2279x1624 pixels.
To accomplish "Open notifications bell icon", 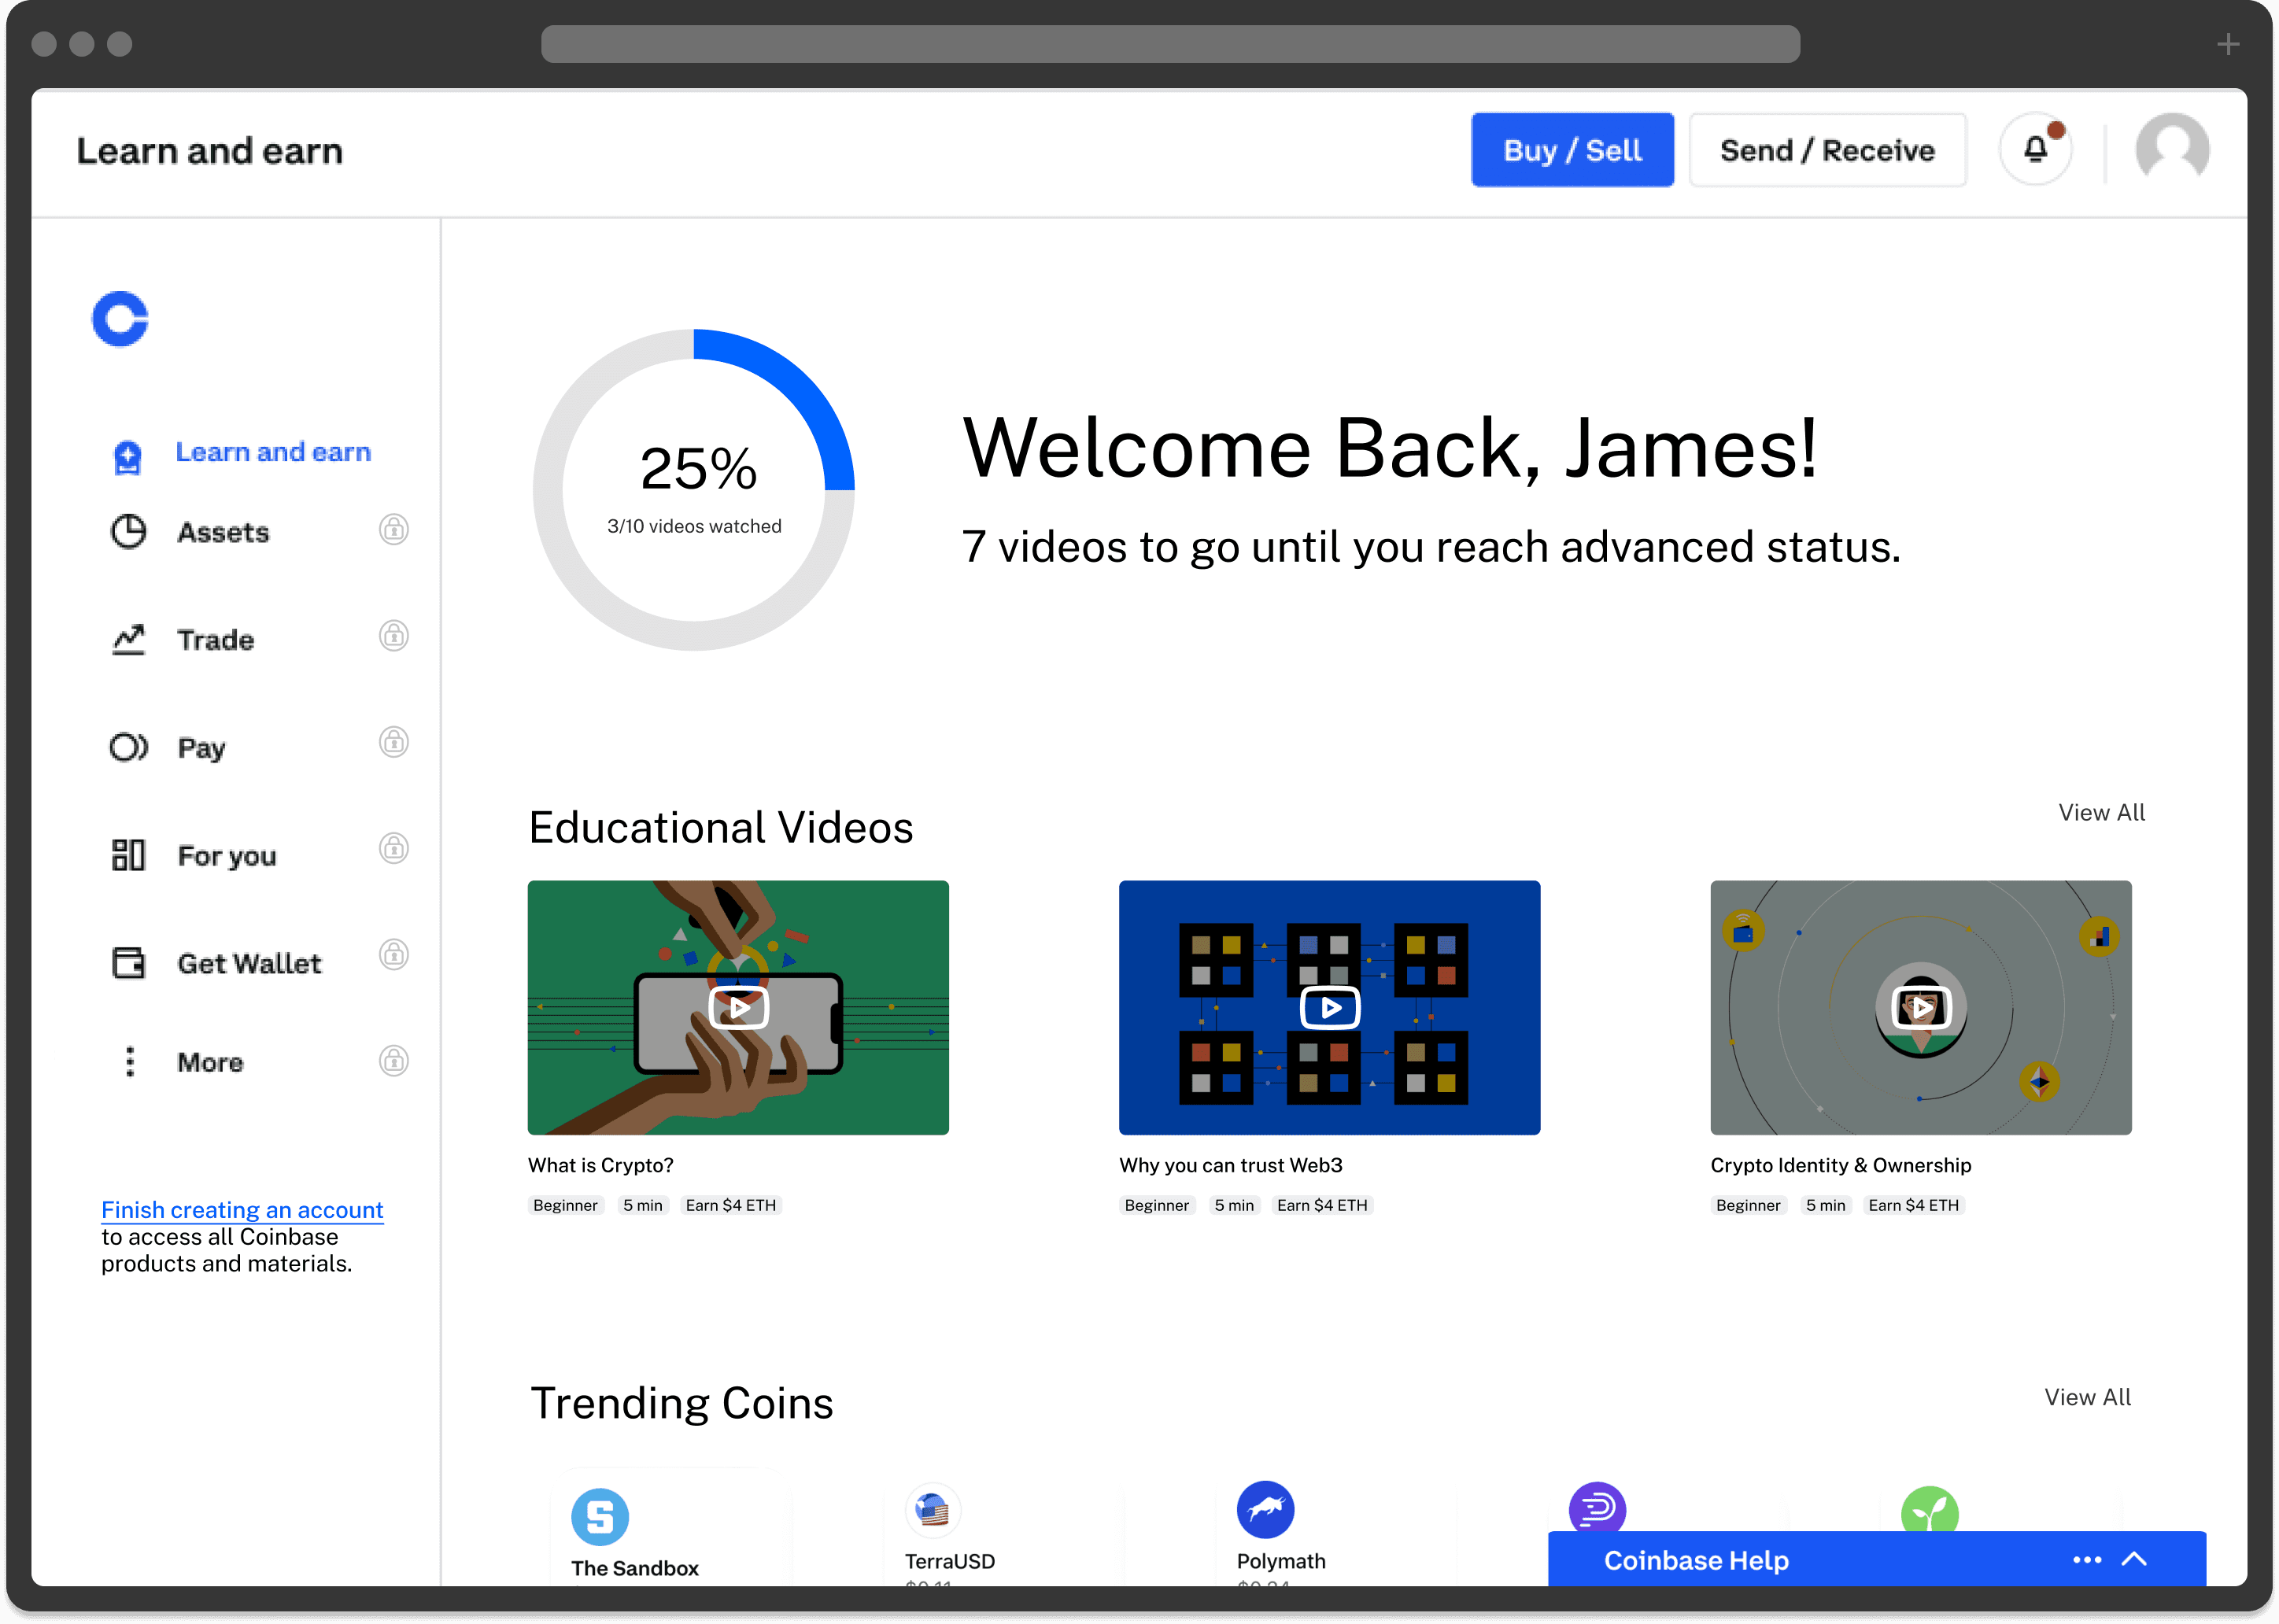I will (x=2035, y=150).
